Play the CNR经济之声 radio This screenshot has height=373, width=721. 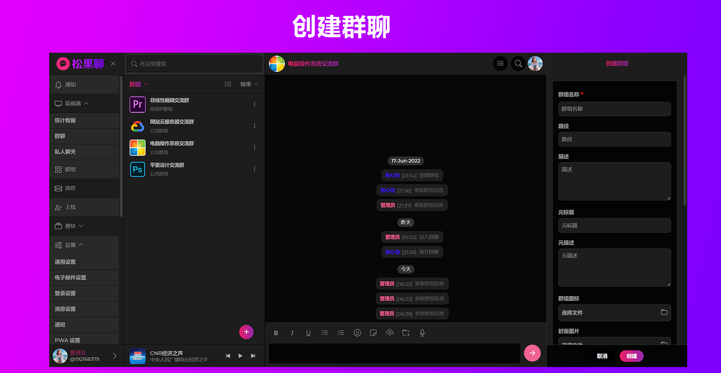(x=240, y=356)
